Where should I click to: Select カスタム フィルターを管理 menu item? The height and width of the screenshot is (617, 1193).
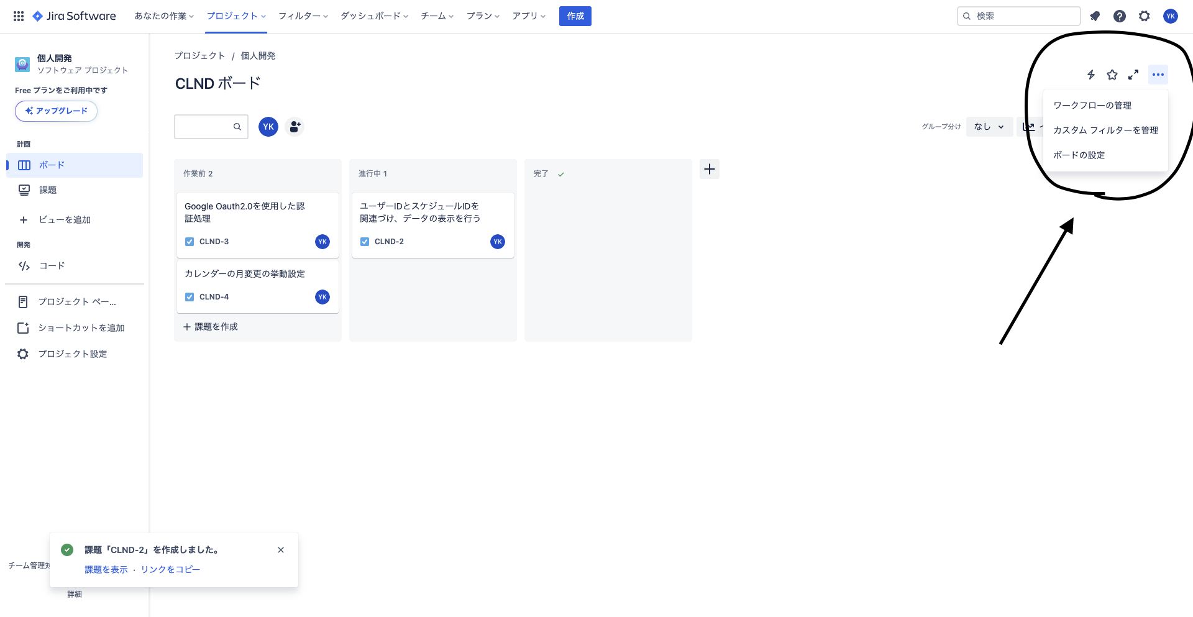point(1105,130)
